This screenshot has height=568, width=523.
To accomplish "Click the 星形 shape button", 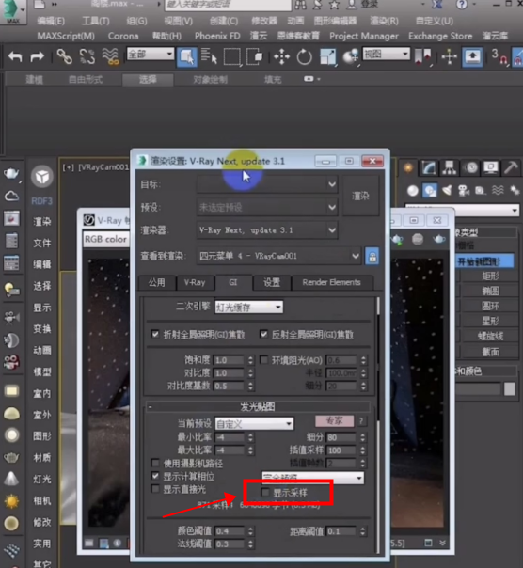I will (x=490, y=321).
